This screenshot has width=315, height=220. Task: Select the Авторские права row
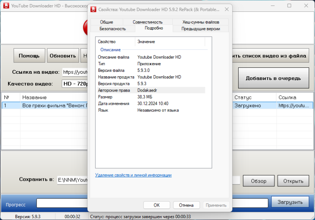pos(151,90)
